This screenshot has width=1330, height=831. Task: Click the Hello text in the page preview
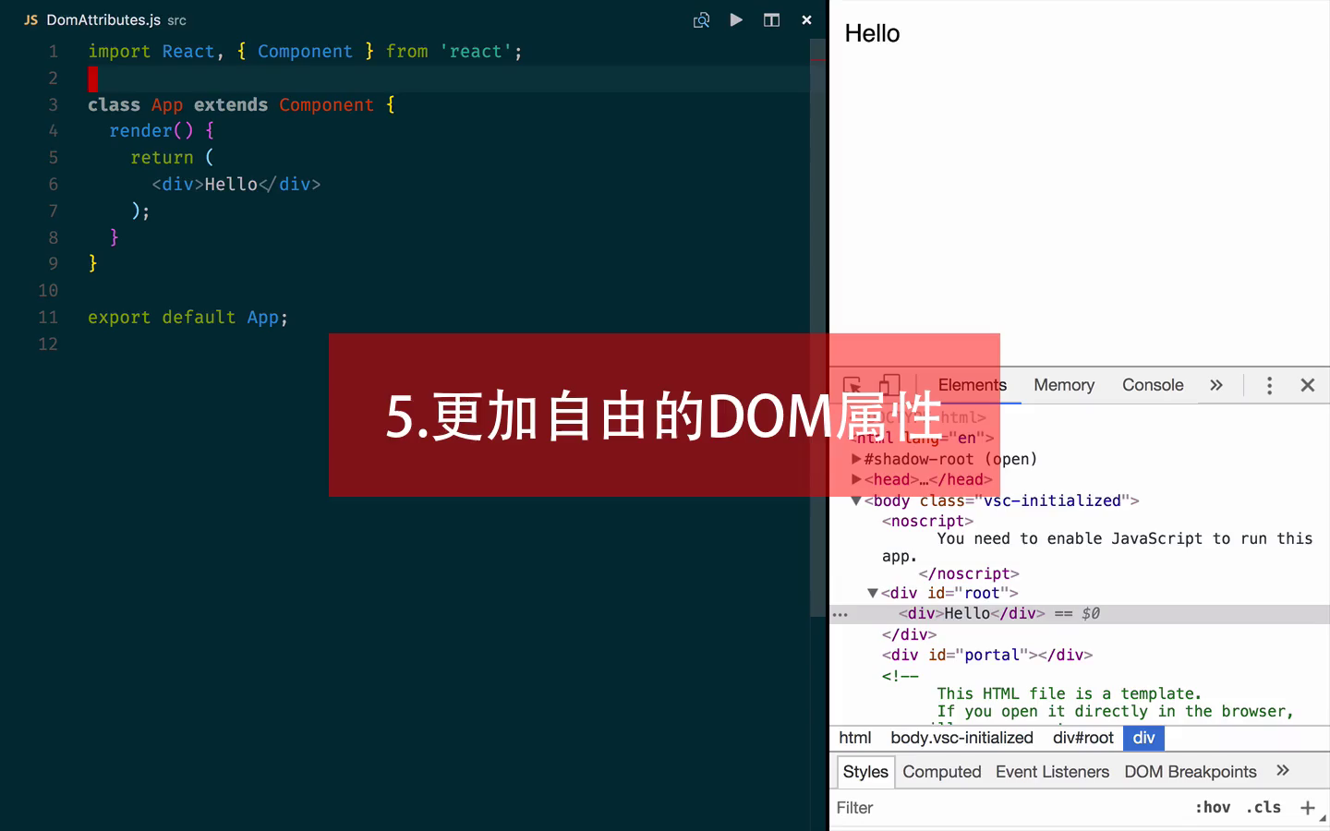click(x=872, y=33)
